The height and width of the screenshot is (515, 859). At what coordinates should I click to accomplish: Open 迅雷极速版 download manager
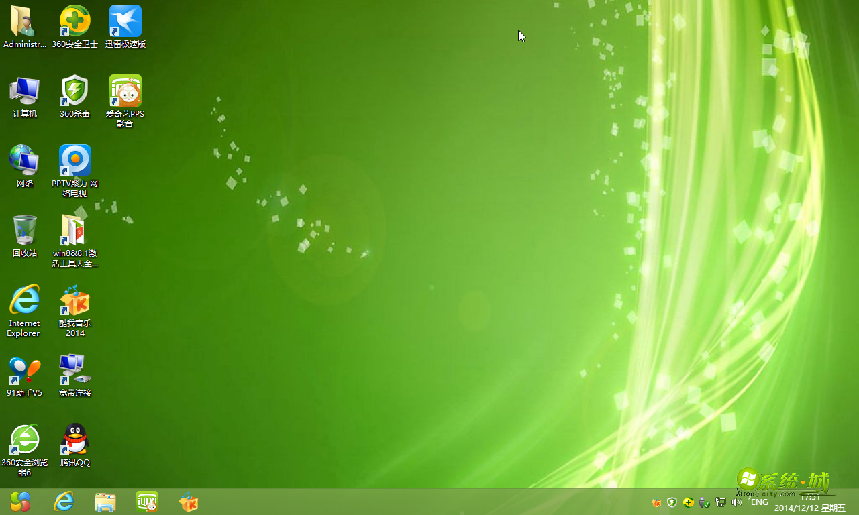[125, 20]
